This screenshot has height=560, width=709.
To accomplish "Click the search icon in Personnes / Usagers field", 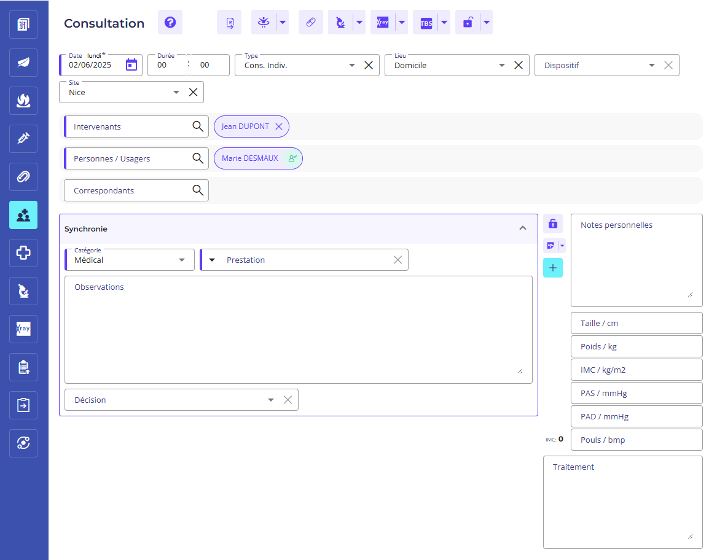I will pyautogui.click(x=198, y=158).
